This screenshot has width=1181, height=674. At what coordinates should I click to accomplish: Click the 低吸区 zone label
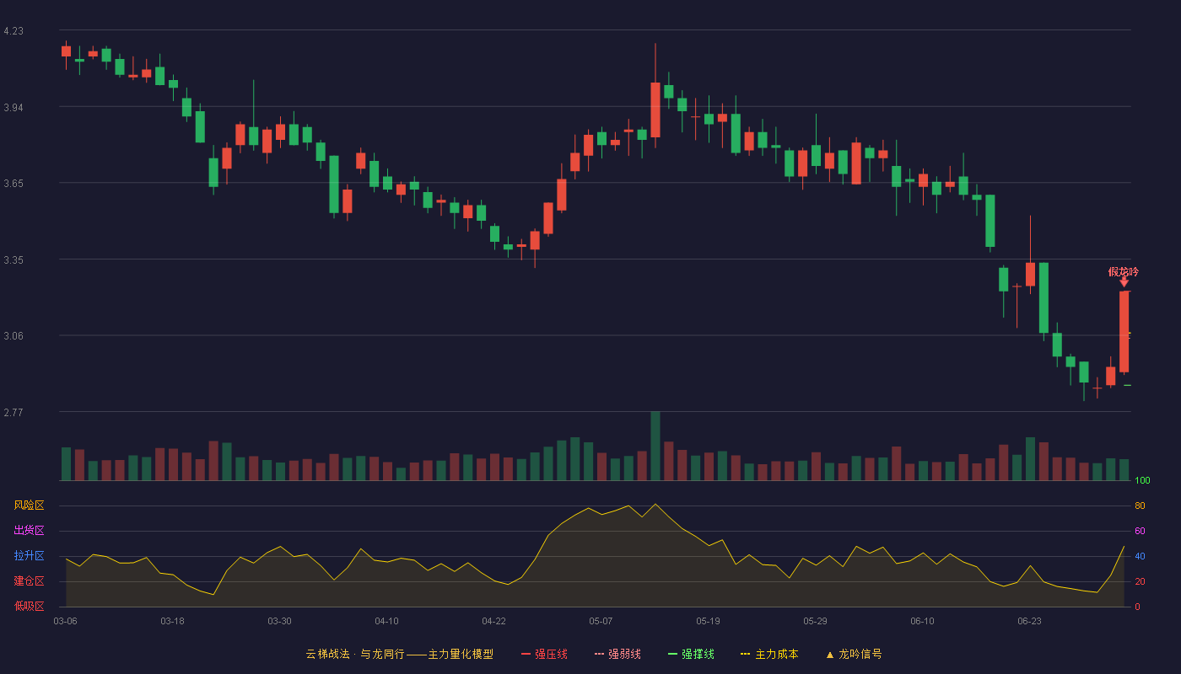click(29, 606)
